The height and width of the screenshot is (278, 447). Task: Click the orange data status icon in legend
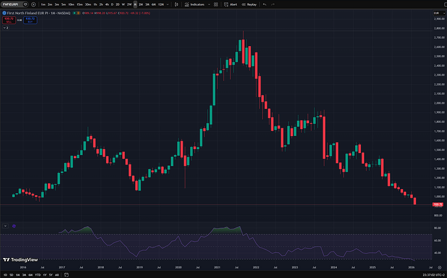click(x=78, y=13)
